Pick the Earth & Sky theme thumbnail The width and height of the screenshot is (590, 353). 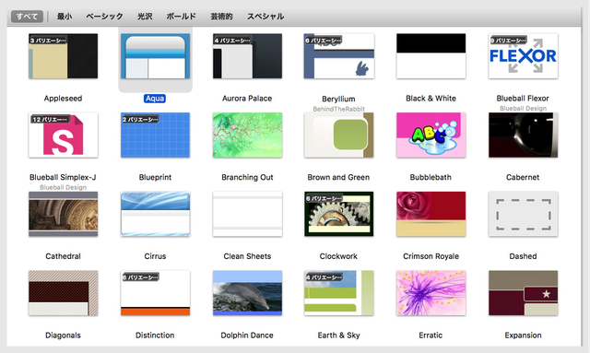pos(338,293)
